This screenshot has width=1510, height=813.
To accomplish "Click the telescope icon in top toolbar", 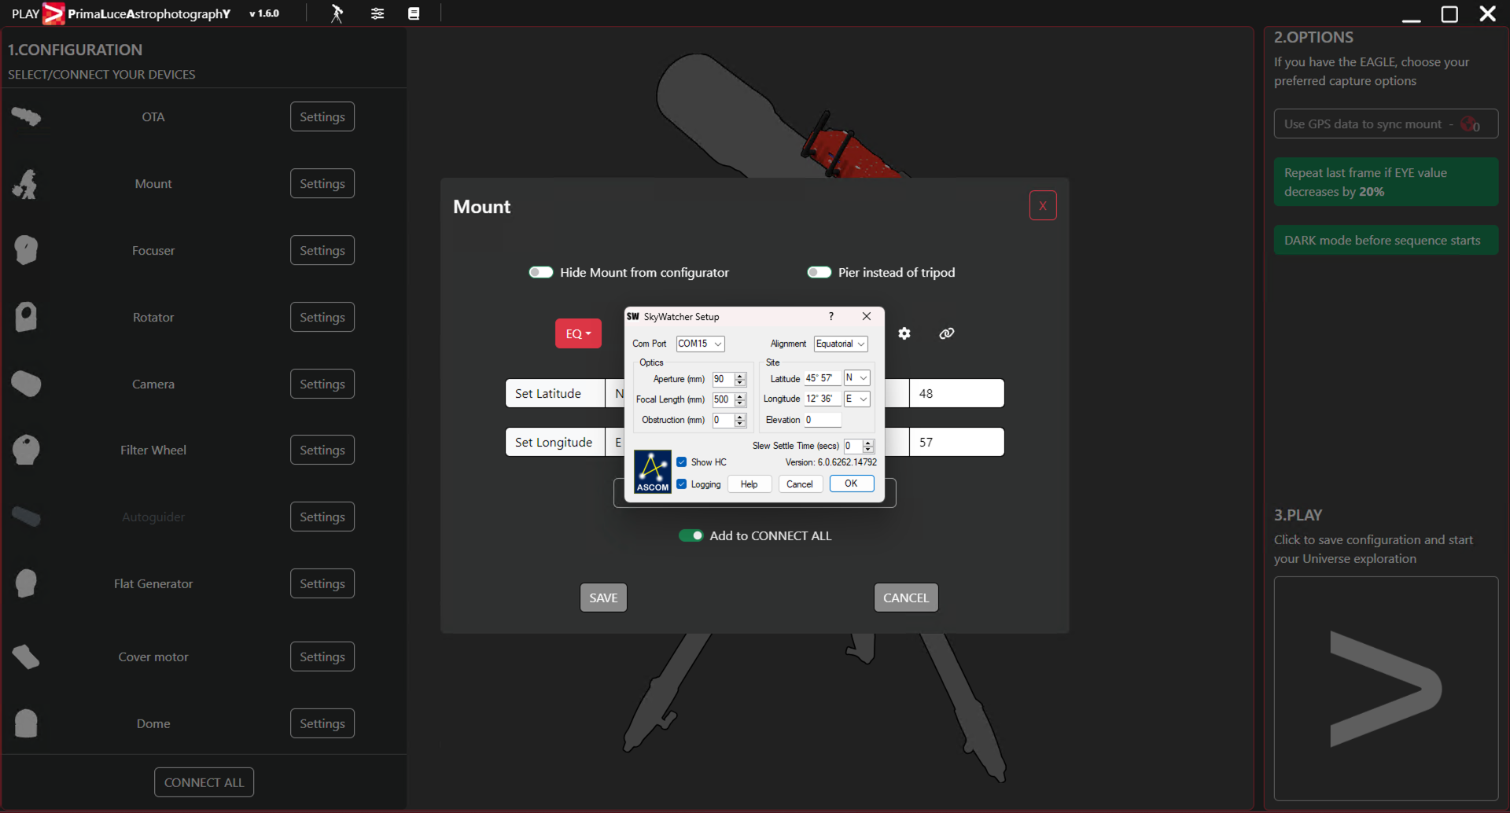I will [x=337, y=13].
